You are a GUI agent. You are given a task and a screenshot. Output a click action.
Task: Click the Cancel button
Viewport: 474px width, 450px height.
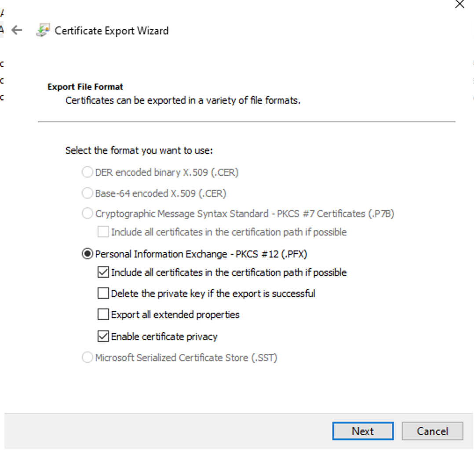(432, 431)
